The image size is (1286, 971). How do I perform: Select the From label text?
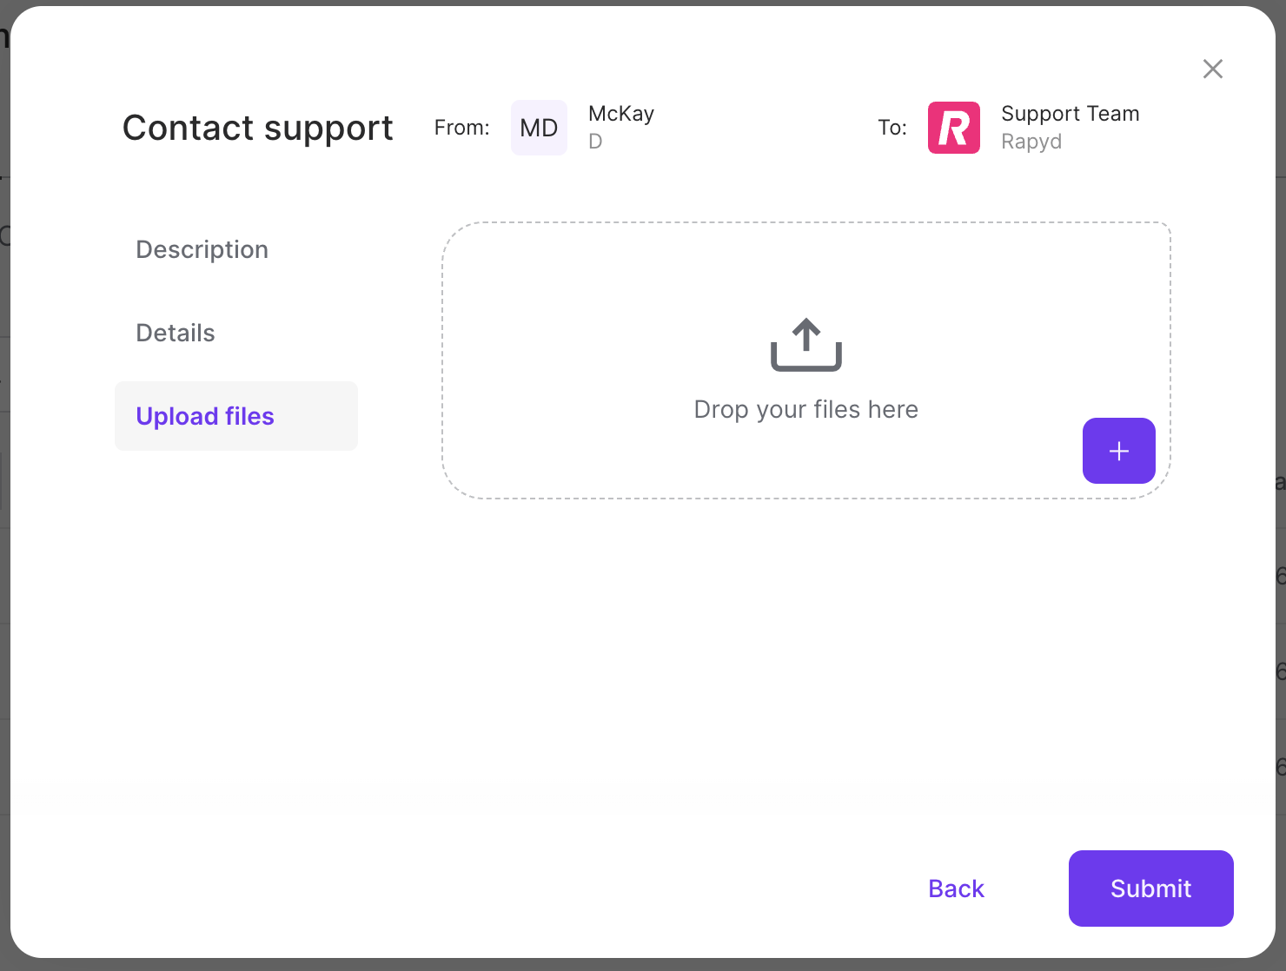pos(461,128)
